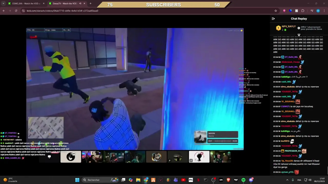Screen dimensions: 328x184
Task: Close the DanasTV tab
Action: click(x=84, y=4)
